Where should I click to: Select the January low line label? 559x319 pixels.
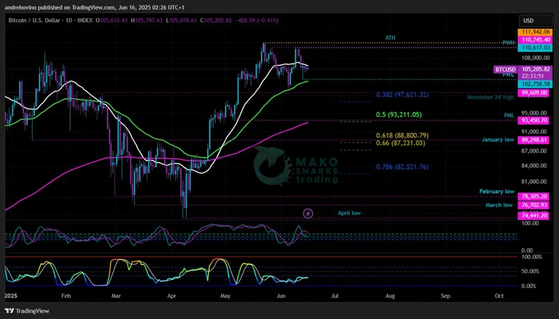click(498, 140)
